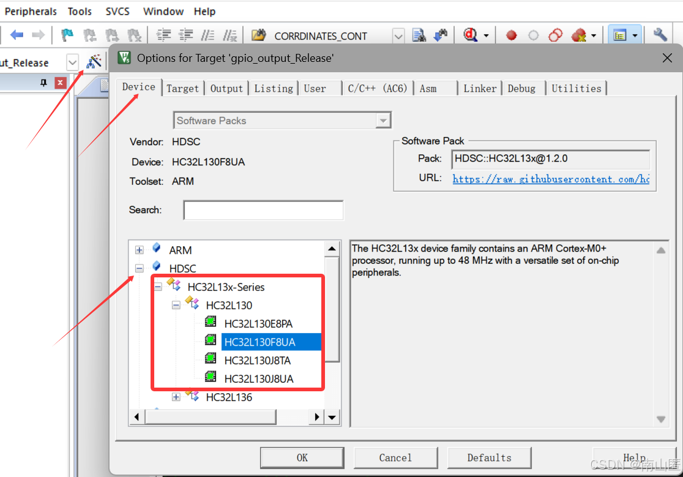Switch to the Output tab
The height and width of the screenshot is (477, 683).
(226, 88)
